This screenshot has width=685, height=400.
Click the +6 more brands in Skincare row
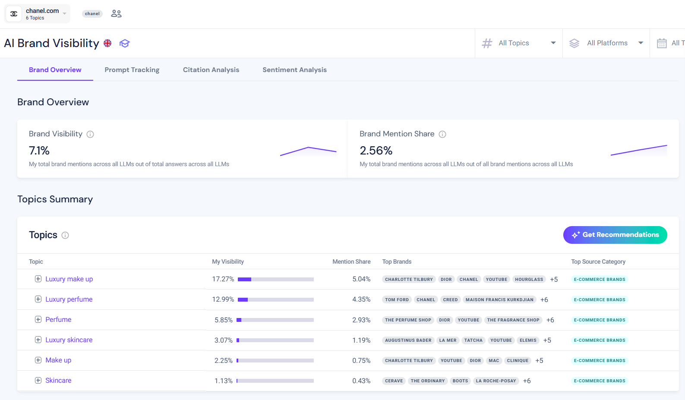[527, 381]
